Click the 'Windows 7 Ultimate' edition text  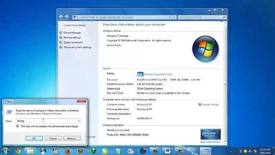(x=117, y=36)
